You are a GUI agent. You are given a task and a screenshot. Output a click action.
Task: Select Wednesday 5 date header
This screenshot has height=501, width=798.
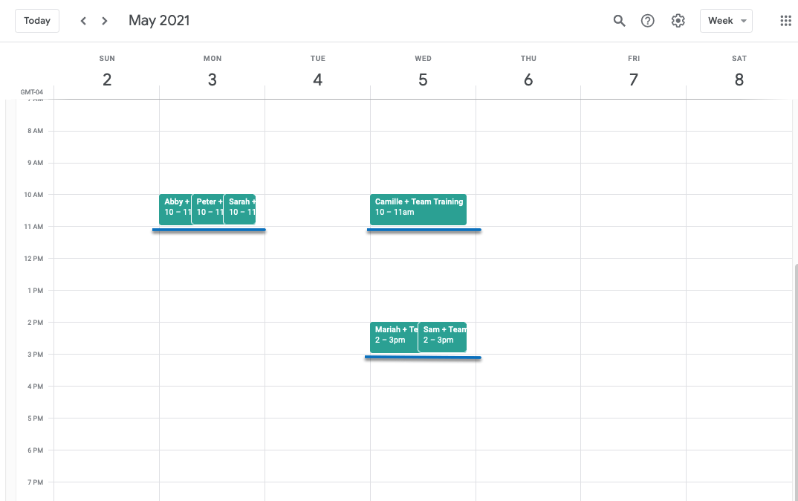tap(423, 80)
